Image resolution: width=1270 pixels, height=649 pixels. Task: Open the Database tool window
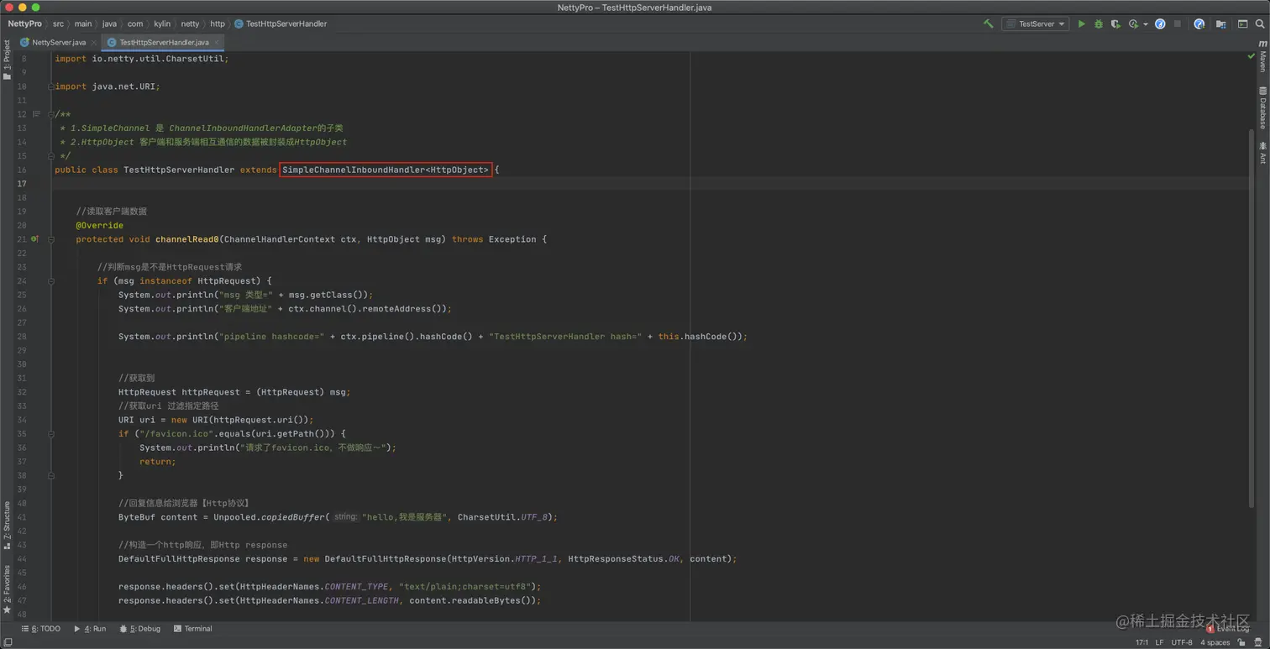1262,107
